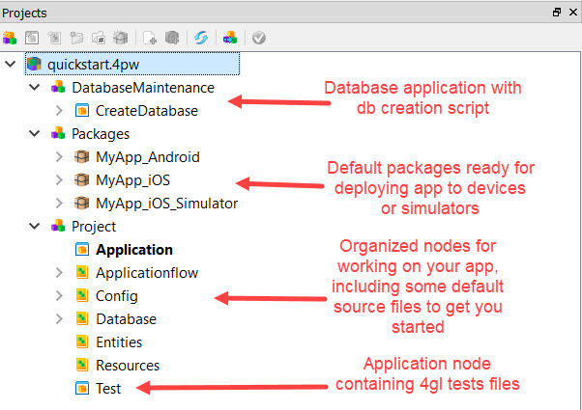Viewport: 582px width, 410px height.
Task: Expand the MyApp_iOS package node
Action: coord(59,180)
